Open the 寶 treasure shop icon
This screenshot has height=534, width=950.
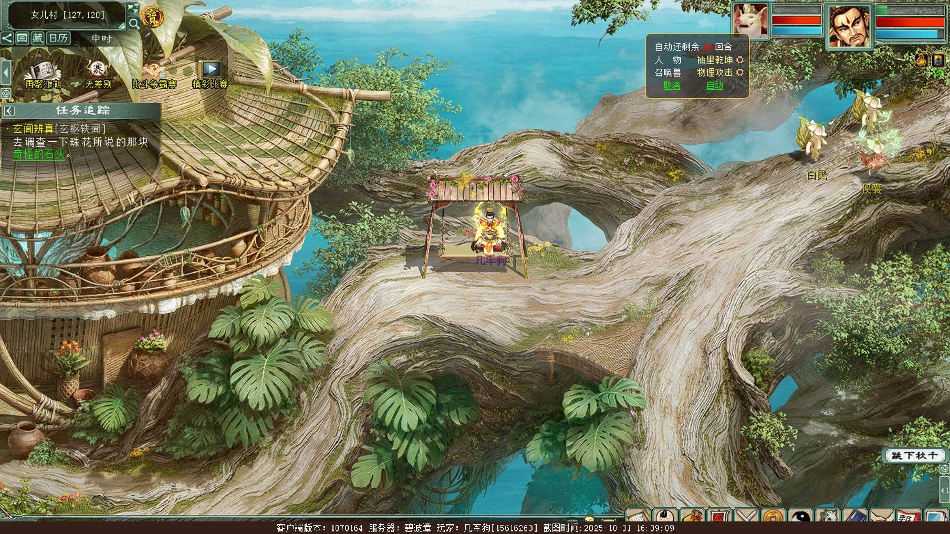tap(152, 17)
